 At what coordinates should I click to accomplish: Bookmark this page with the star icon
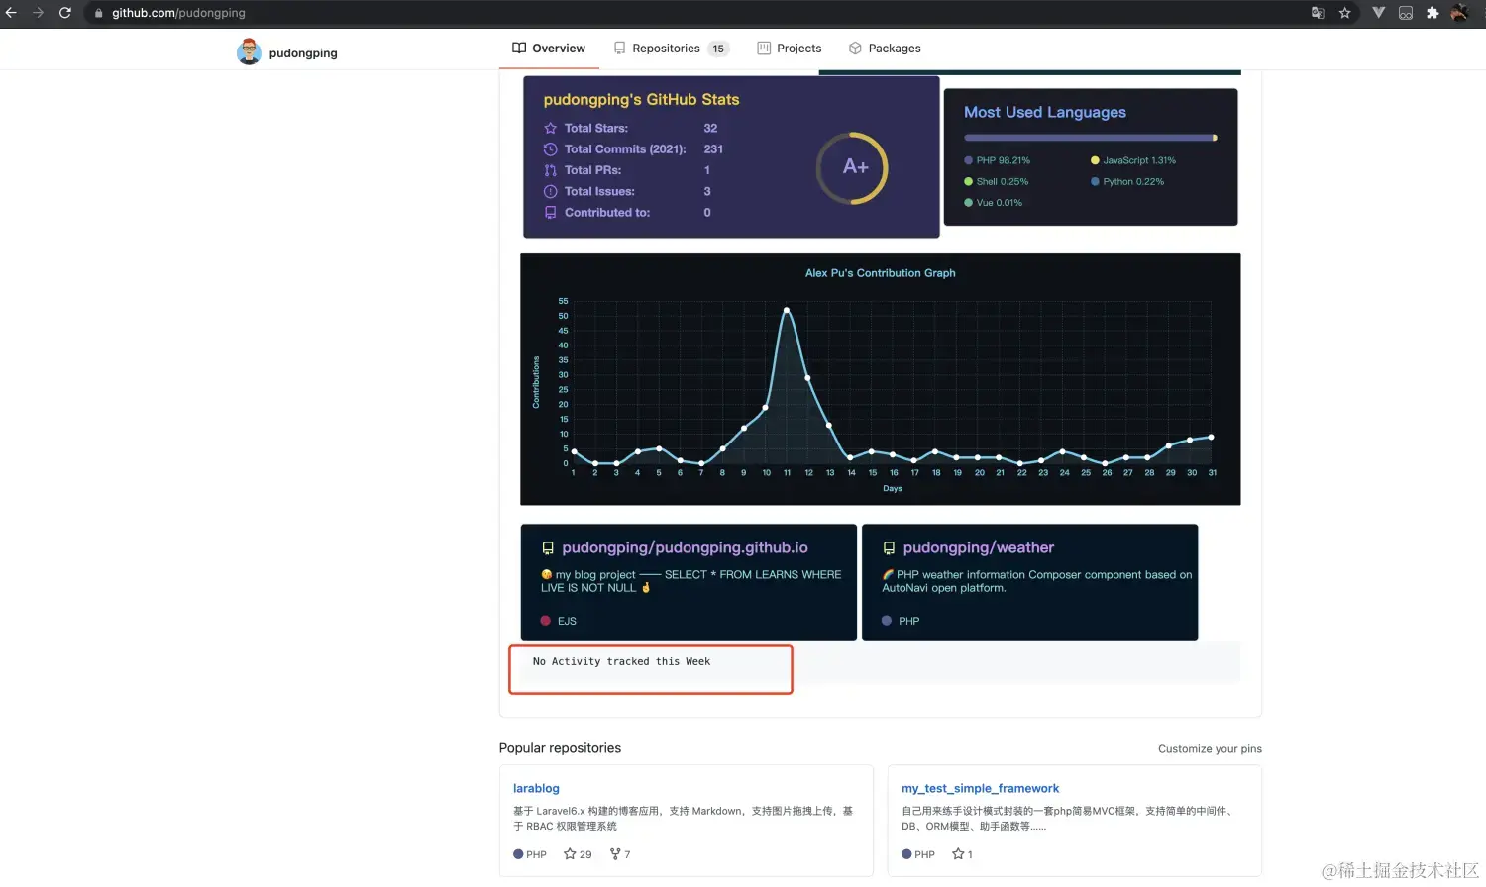coord(1345,13)
